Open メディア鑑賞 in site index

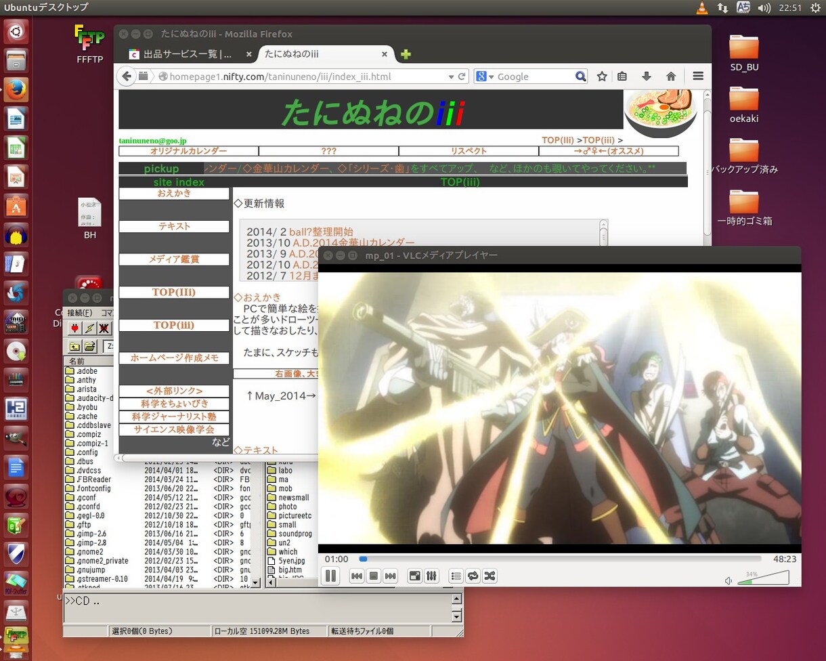[x=174, y=259]
